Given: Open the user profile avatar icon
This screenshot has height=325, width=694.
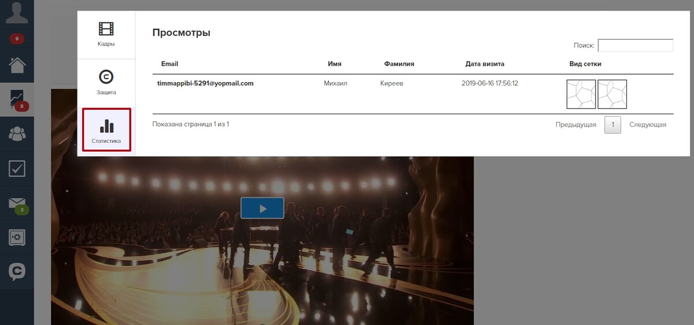Looking at the screenshot, I should tap(17, 12).
